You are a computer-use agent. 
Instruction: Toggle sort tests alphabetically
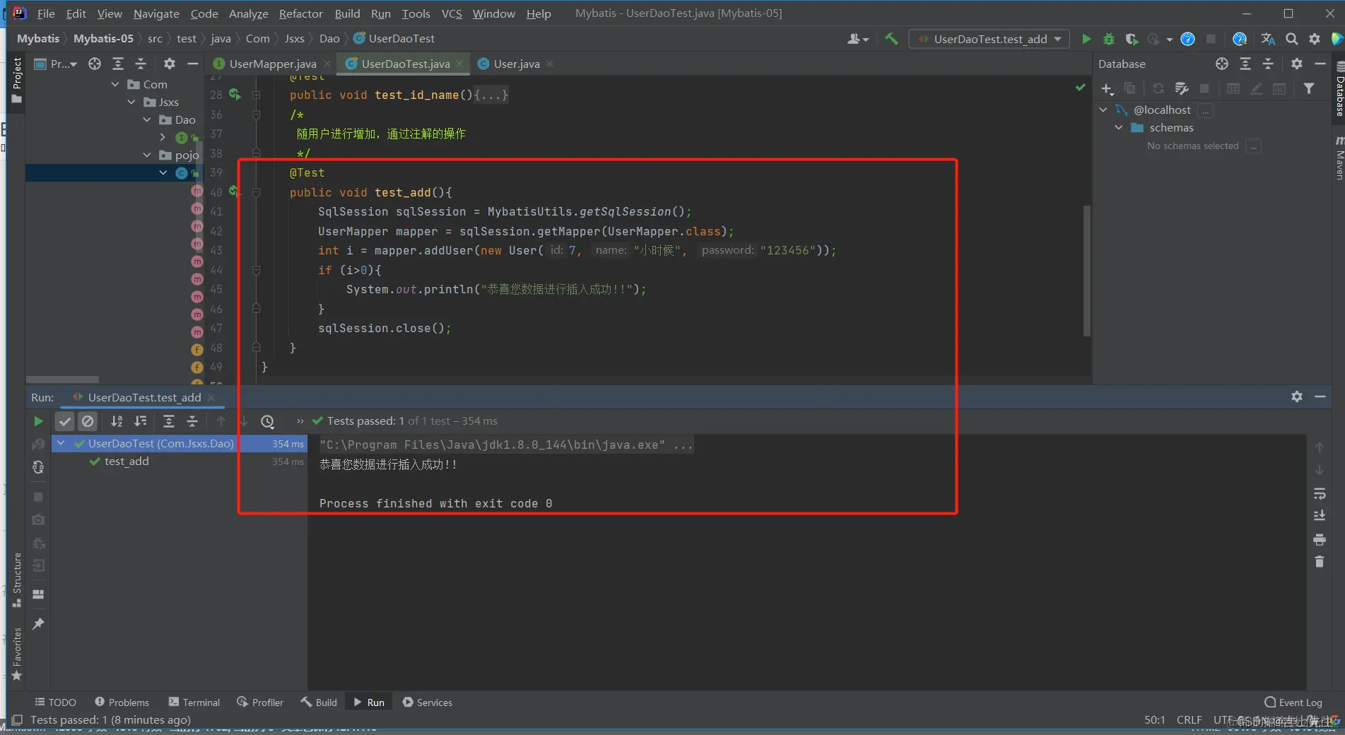[x=117, y=421]
